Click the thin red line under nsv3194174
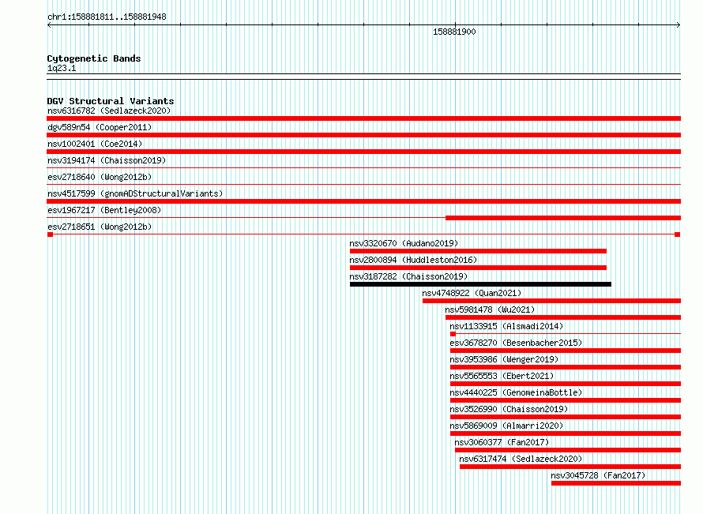This screenshot has height=514, width=703. pyautogui.click(x=363, y=168)
